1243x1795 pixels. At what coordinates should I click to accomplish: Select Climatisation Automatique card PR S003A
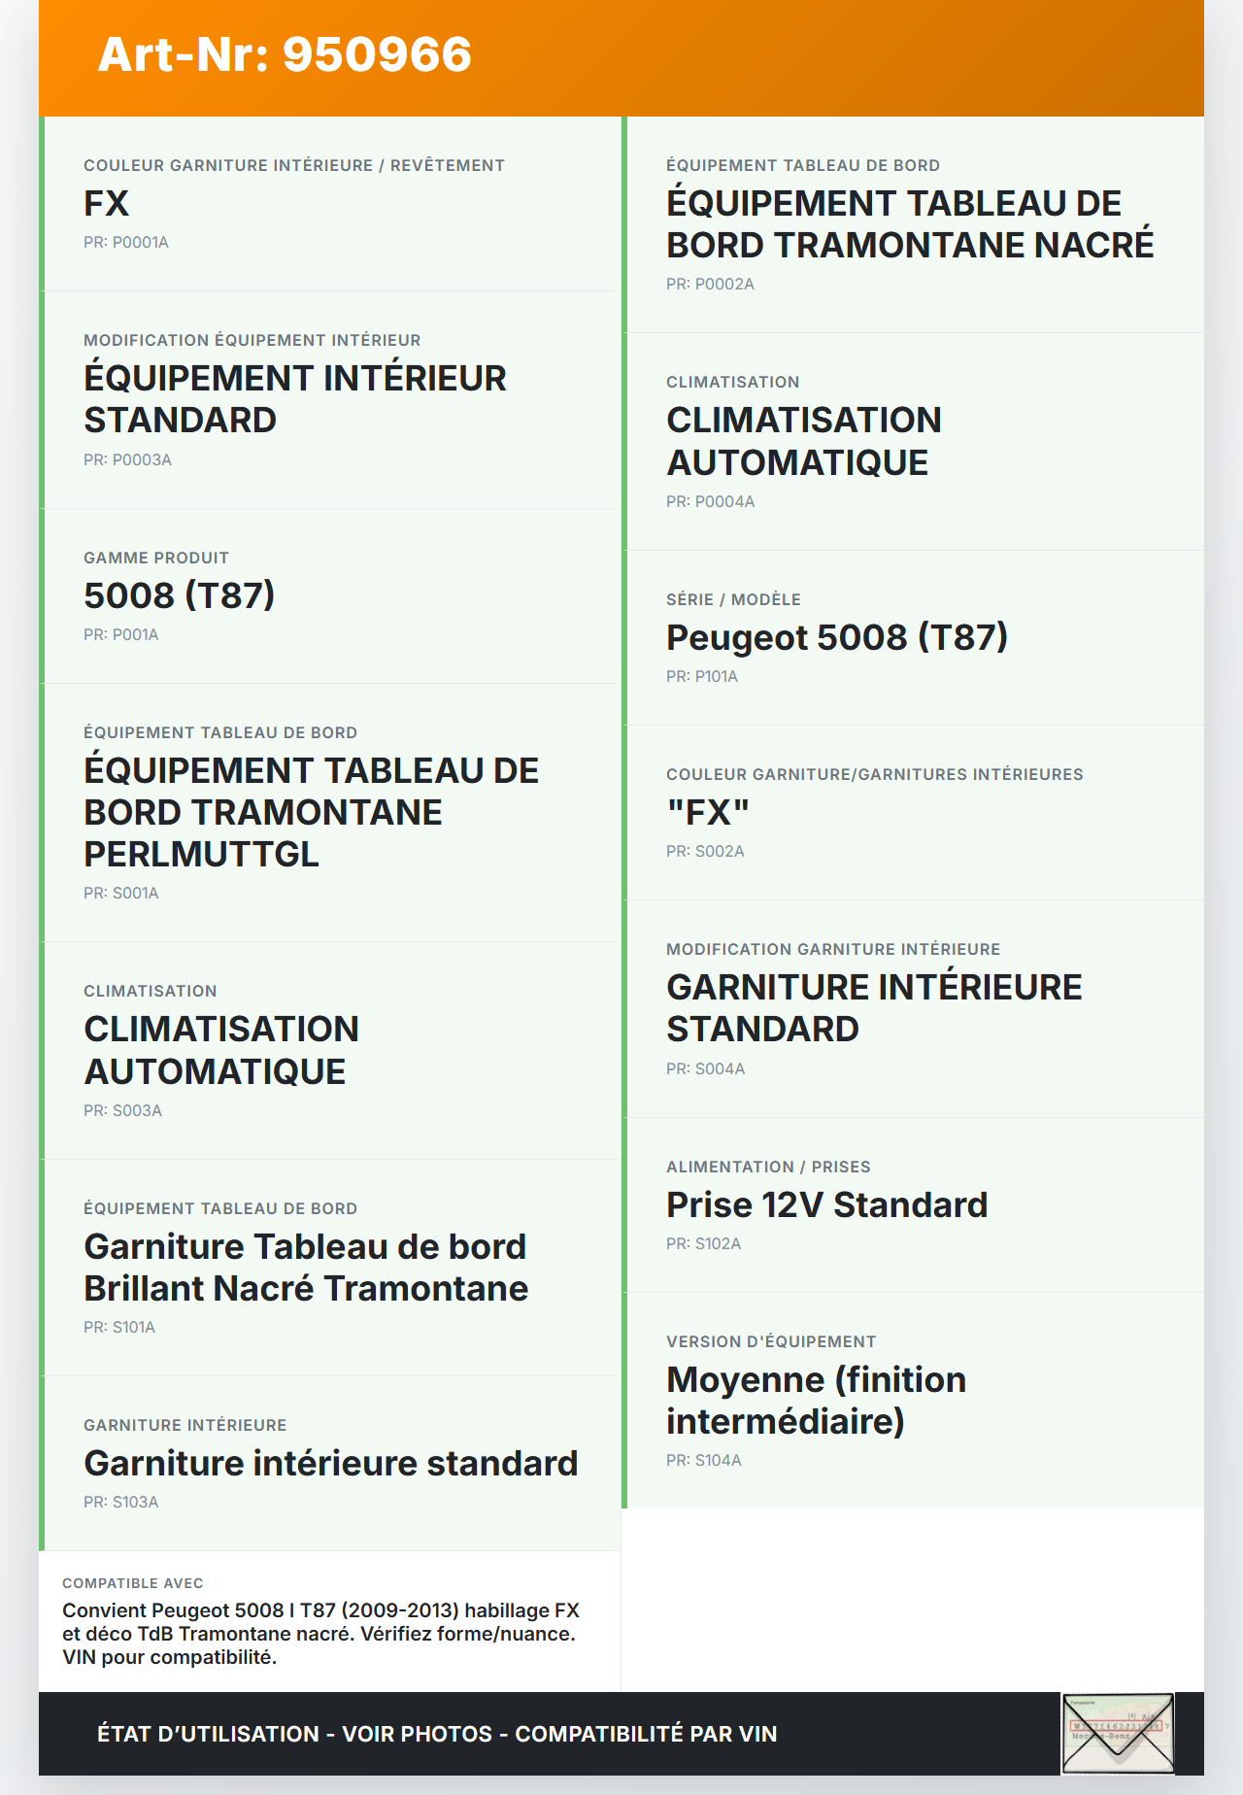pos(330,1051)
